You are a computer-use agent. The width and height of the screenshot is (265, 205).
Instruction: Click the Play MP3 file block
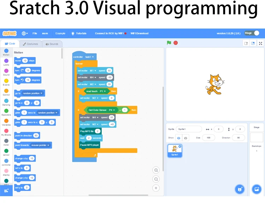[90, 131]
